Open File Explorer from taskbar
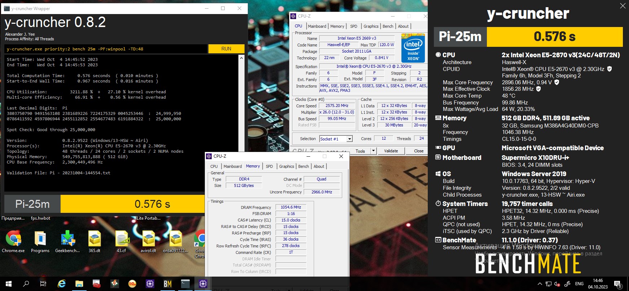629x291 pixels. [79, 284]
